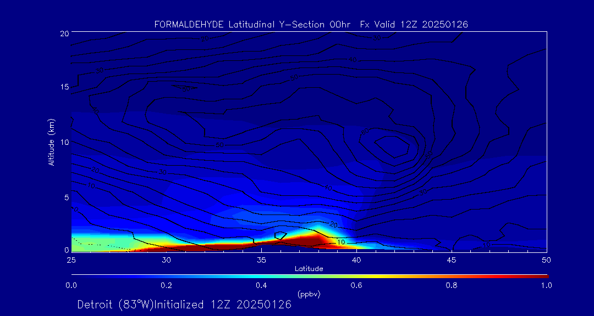Click color scale value 0.0
594x316 pixels.
click(71, 285)
